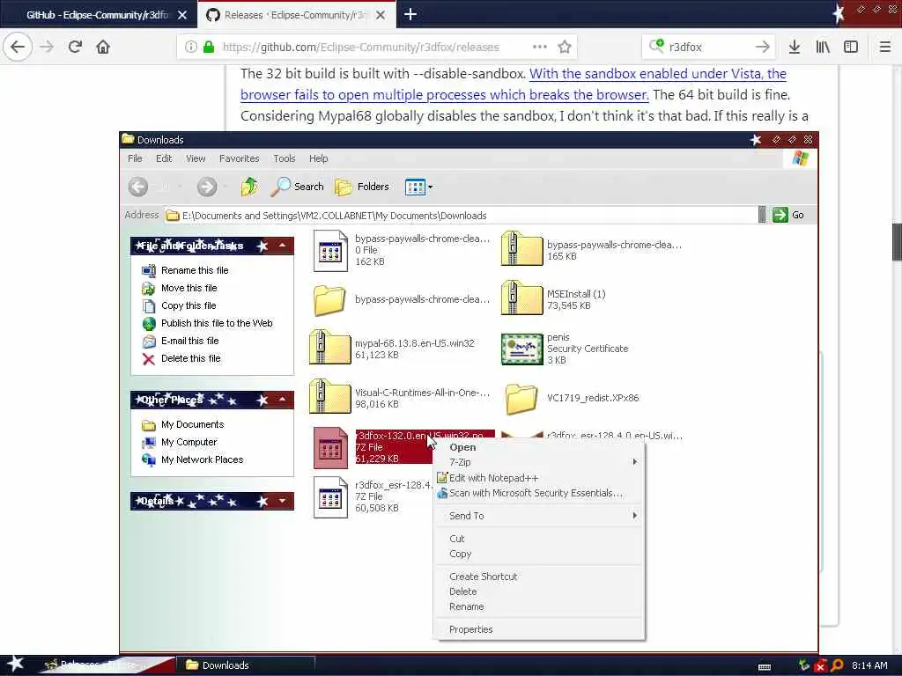
Task: Open page actions three-dot menu
Action: click(x=540, y=47)
